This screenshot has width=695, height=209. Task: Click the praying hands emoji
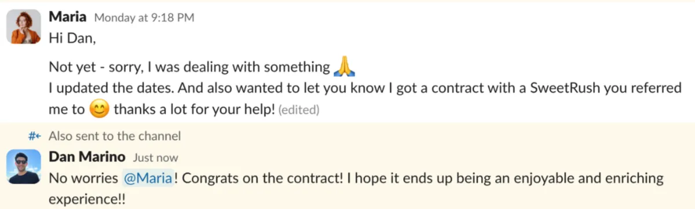344,68
